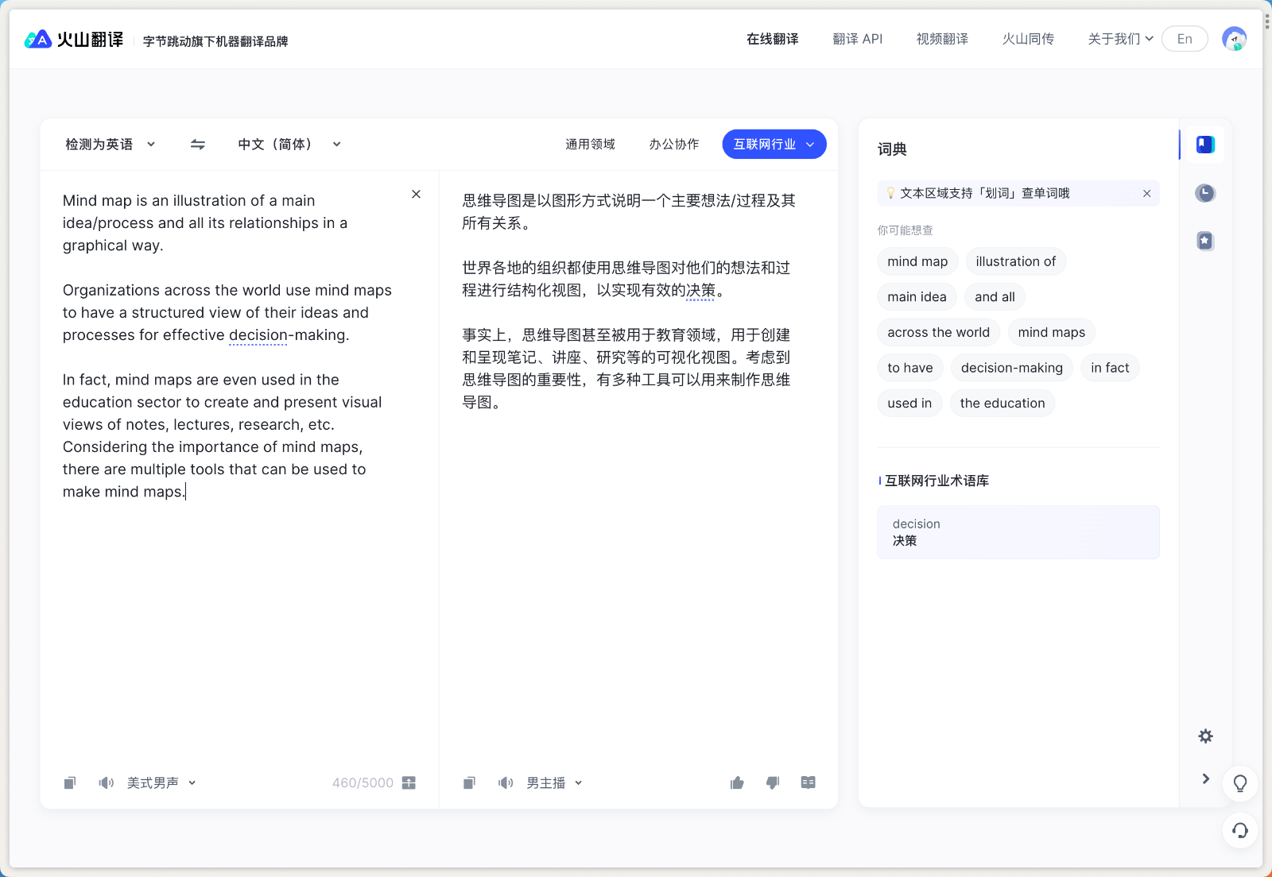This screenshot has width=1272, height=877.
Task: Expand the 检测为英语 source language dropdown
Action: coord(110,145)
